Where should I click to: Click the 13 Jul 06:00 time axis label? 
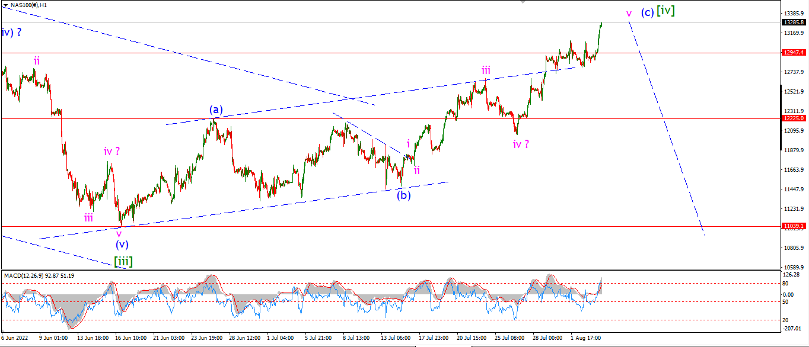395,338
